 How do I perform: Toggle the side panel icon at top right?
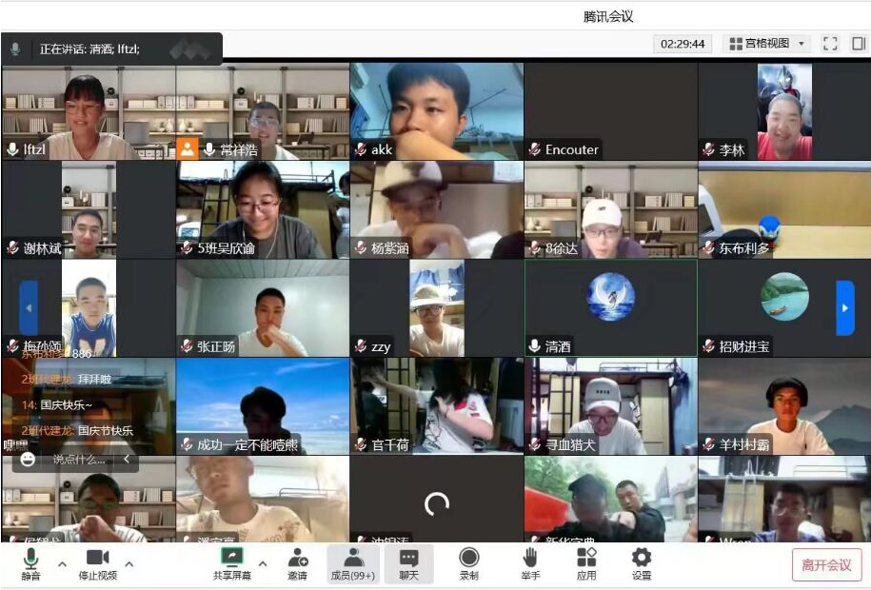point(858,44)
